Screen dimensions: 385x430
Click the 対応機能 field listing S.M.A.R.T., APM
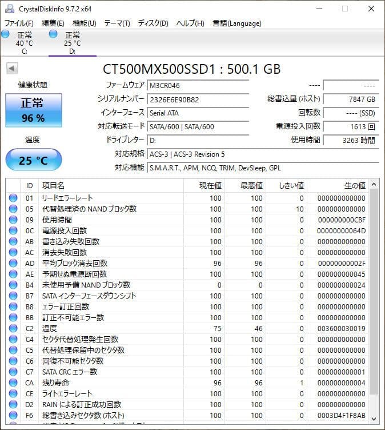tap(263, 168)
